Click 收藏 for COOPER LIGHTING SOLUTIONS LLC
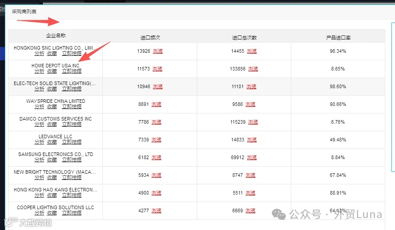Image resolution: width=395 pixels, height=230 pixels. (x=52, y=213)
